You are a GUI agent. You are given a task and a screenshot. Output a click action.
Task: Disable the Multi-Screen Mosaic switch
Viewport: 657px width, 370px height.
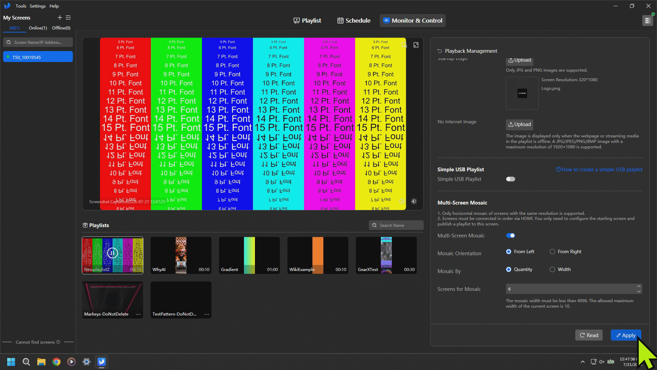point(511,236)
